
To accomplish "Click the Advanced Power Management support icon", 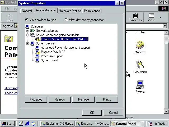I will pyautogui.click(x=37, y=48).
